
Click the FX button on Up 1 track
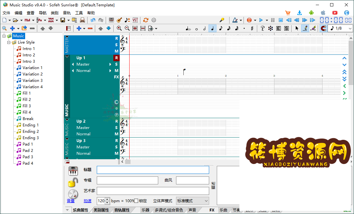point(117,77)
